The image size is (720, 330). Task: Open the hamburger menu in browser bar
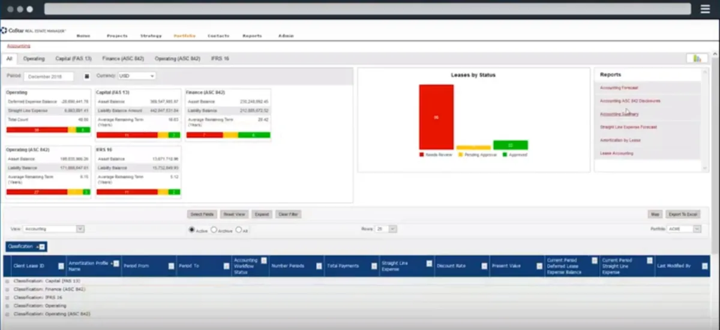coord(705,9)
